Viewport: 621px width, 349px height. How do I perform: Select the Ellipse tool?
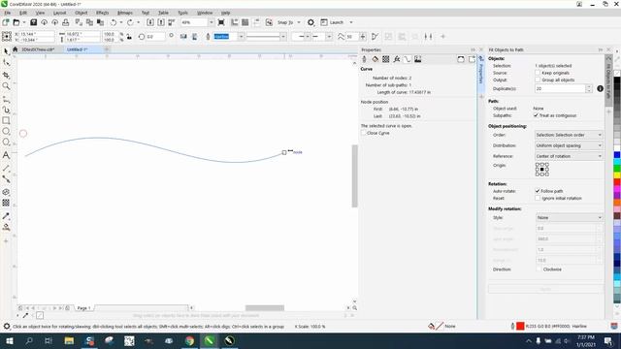coord(6,131)
